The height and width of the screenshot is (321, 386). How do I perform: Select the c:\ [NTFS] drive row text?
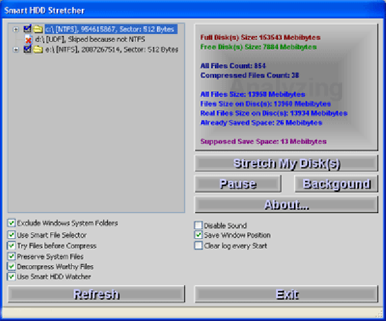pos(111,30)
